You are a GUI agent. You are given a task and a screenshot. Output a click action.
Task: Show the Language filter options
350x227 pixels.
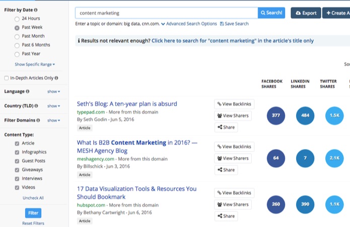click(x=53, y=92)
